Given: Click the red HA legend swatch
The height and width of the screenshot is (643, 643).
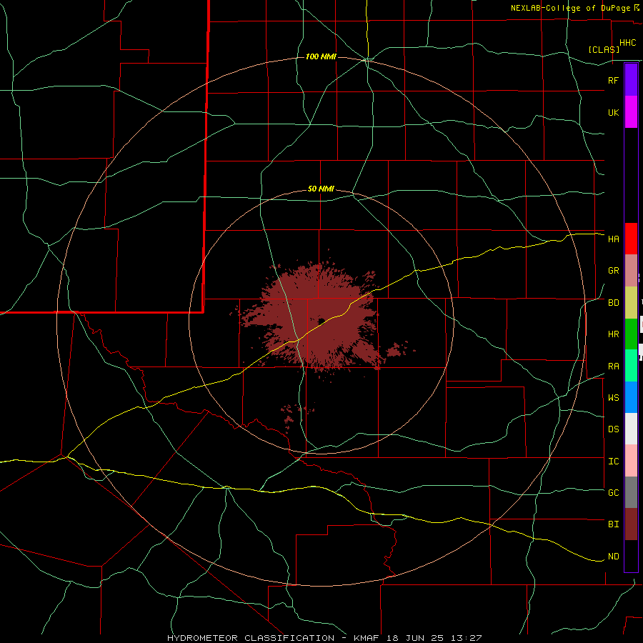Looking at the screenshot, I should (x=631, y=239).
